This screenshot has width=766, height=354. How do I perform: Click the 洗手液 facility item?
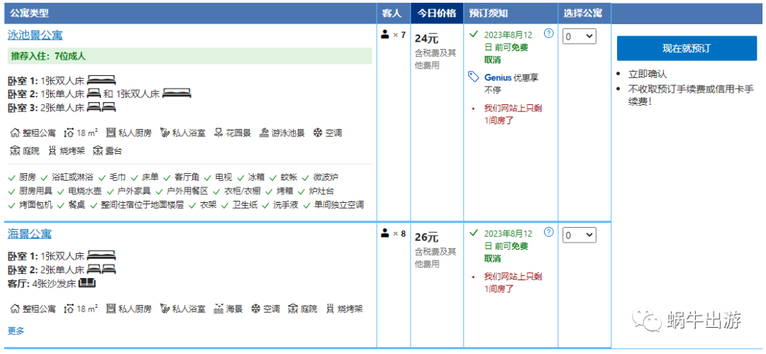pyautogui.click(x=286, y=205)
